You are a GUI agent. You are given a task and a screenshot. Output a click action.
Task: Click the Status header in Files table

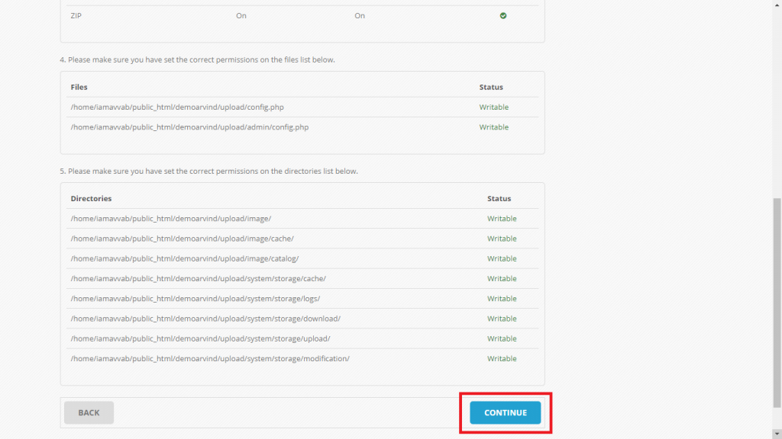click(491, 87)
